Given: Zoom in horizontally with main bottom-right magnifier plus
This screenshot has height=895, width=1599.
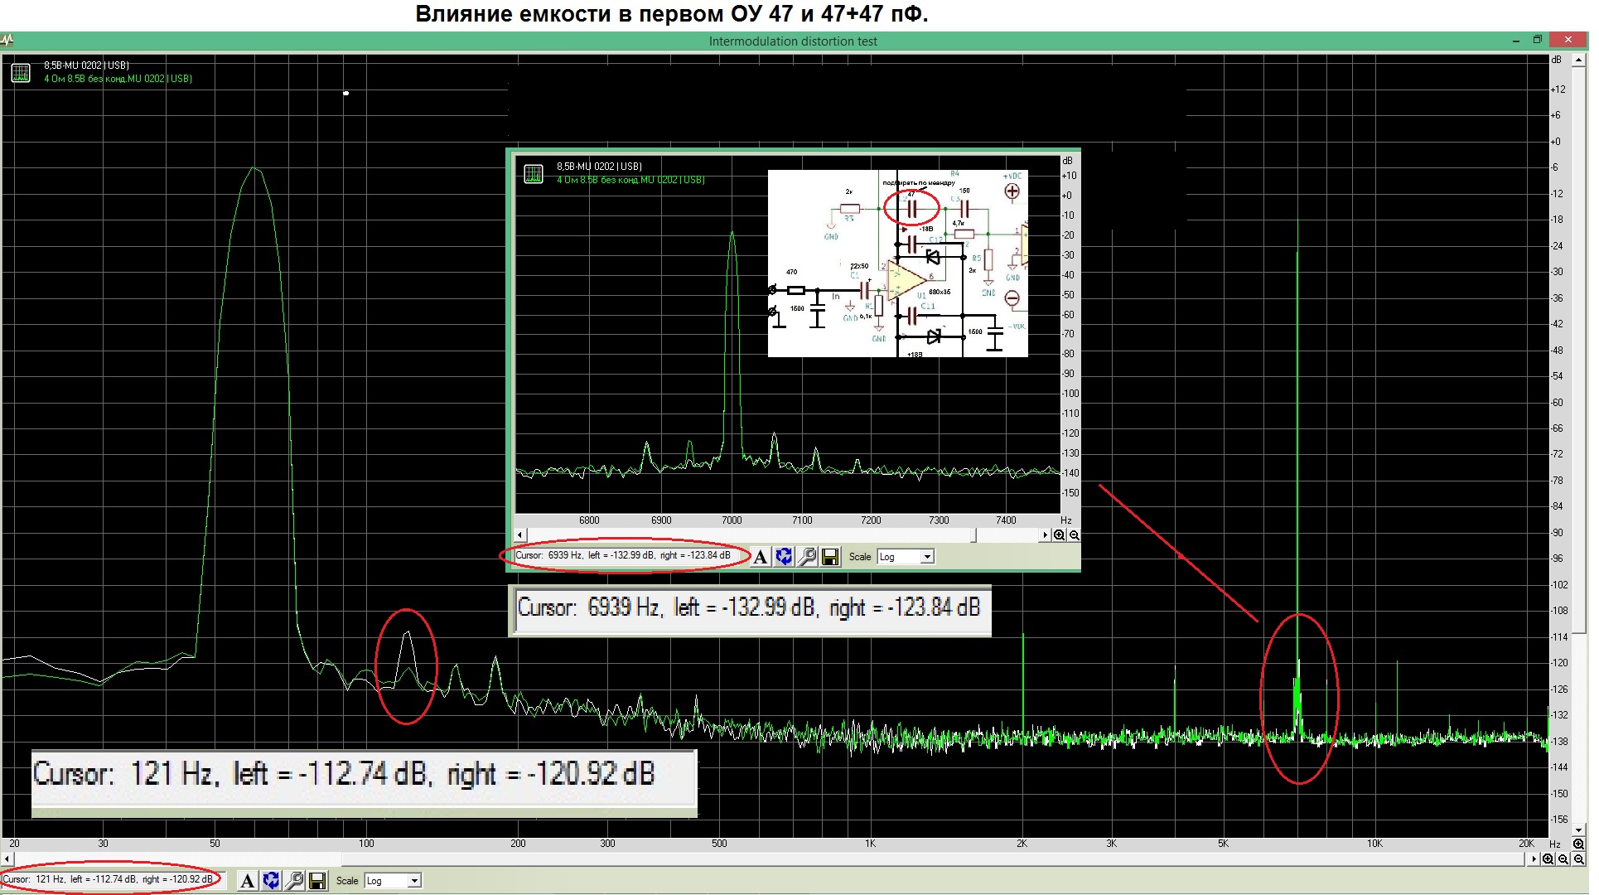Looking at the screenshot, I should point(1548,859).
